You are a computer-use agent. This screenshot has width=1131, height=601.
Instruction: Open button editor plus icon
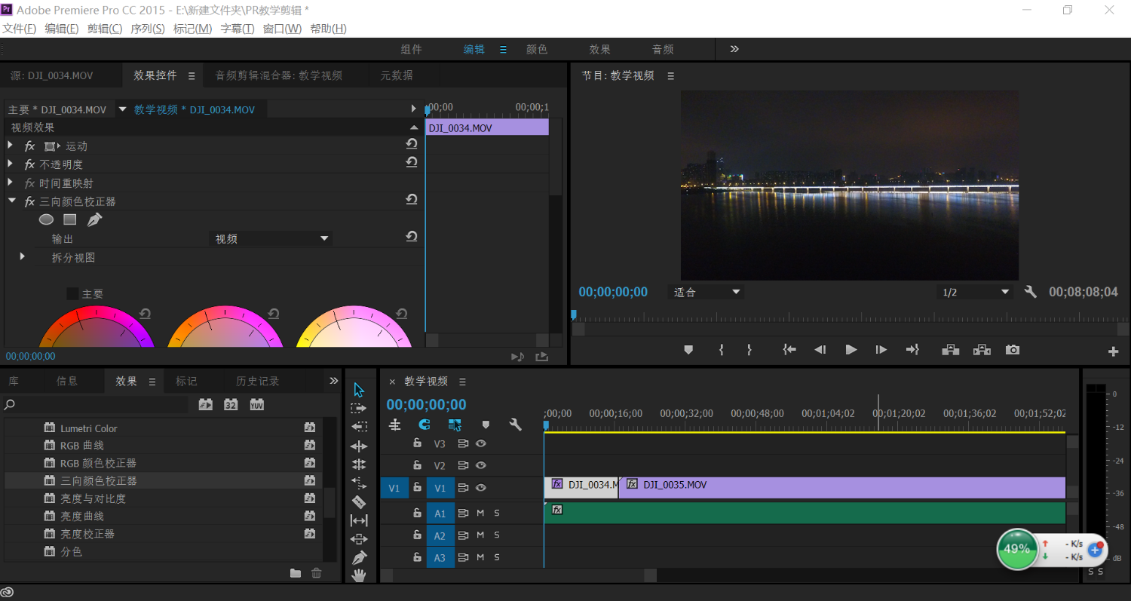click(1113, 351)
